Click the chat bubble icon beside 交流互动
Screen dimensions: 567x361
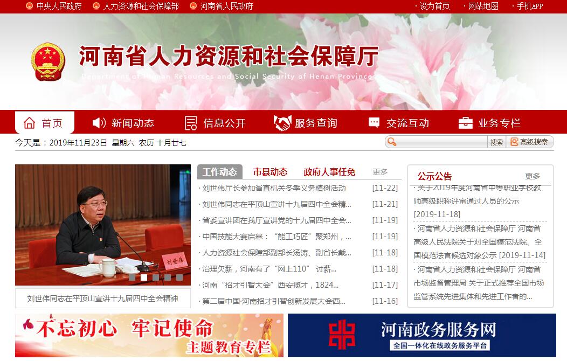374,122
